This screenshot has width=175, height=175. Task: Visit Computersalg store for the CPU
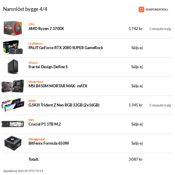[x=160, y=29]
